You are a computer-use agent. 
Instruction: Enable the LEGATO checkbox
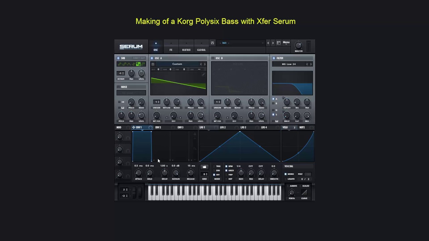286,179
